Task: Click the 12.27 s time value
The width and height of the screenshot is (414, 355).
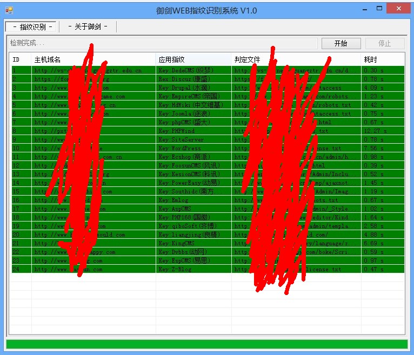Action: (375, 131)
